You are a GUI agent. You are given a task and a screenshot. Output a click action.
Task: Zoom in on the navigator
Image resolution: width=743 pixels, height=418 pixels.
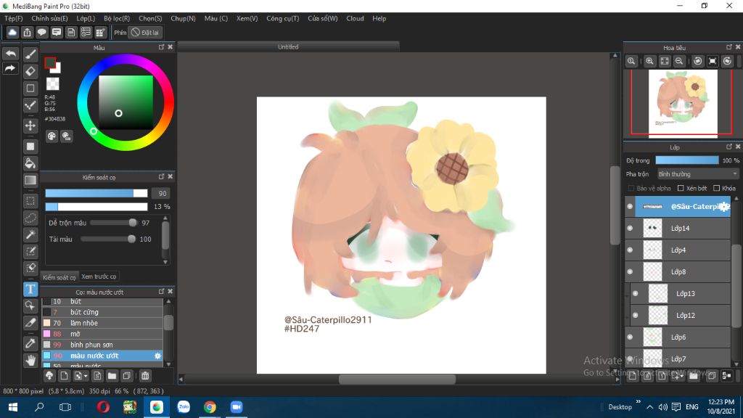pyautogui.click(x=649, y=61)
